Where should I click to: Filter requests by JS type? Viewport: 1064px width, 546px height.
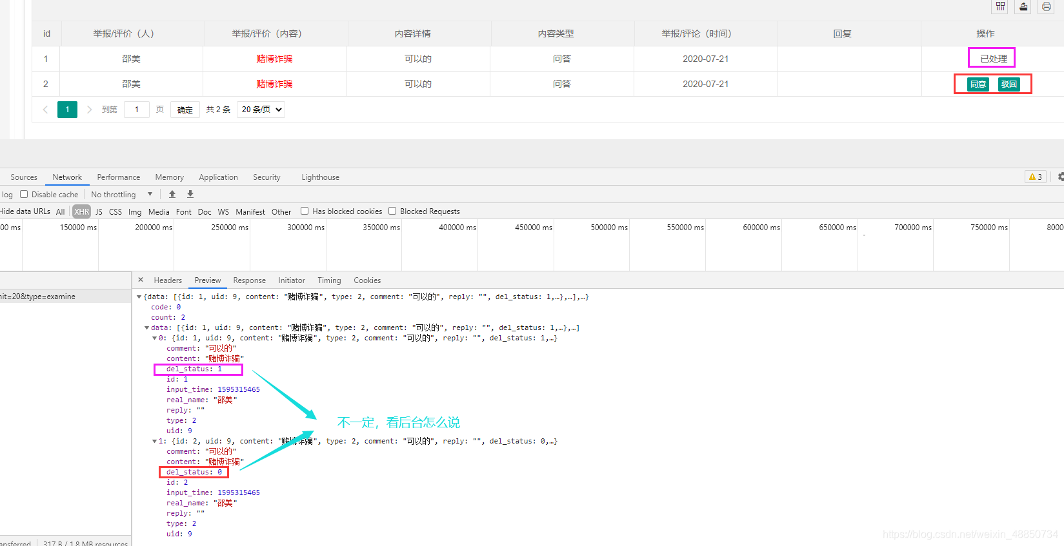[99, 211]
